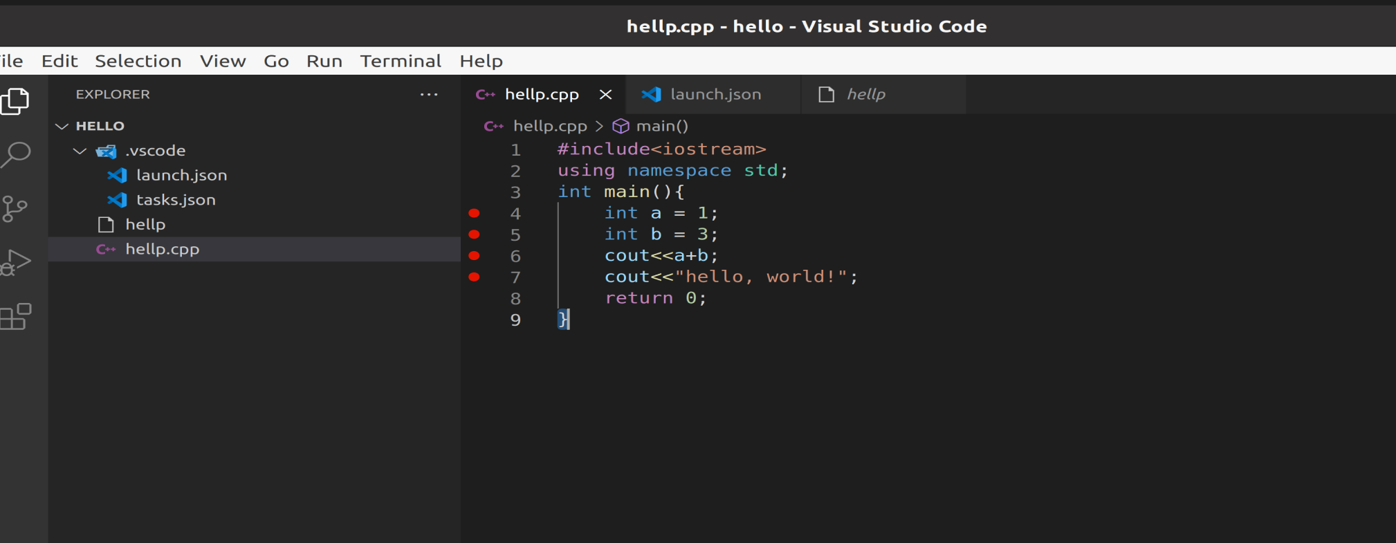
Task: Open the Selection menu
Action: tap(138, 61)
